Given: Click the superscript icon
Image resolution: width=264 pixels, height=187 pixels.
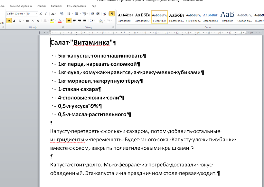Looking at the screenshot, I should click(x=37, y=21).
